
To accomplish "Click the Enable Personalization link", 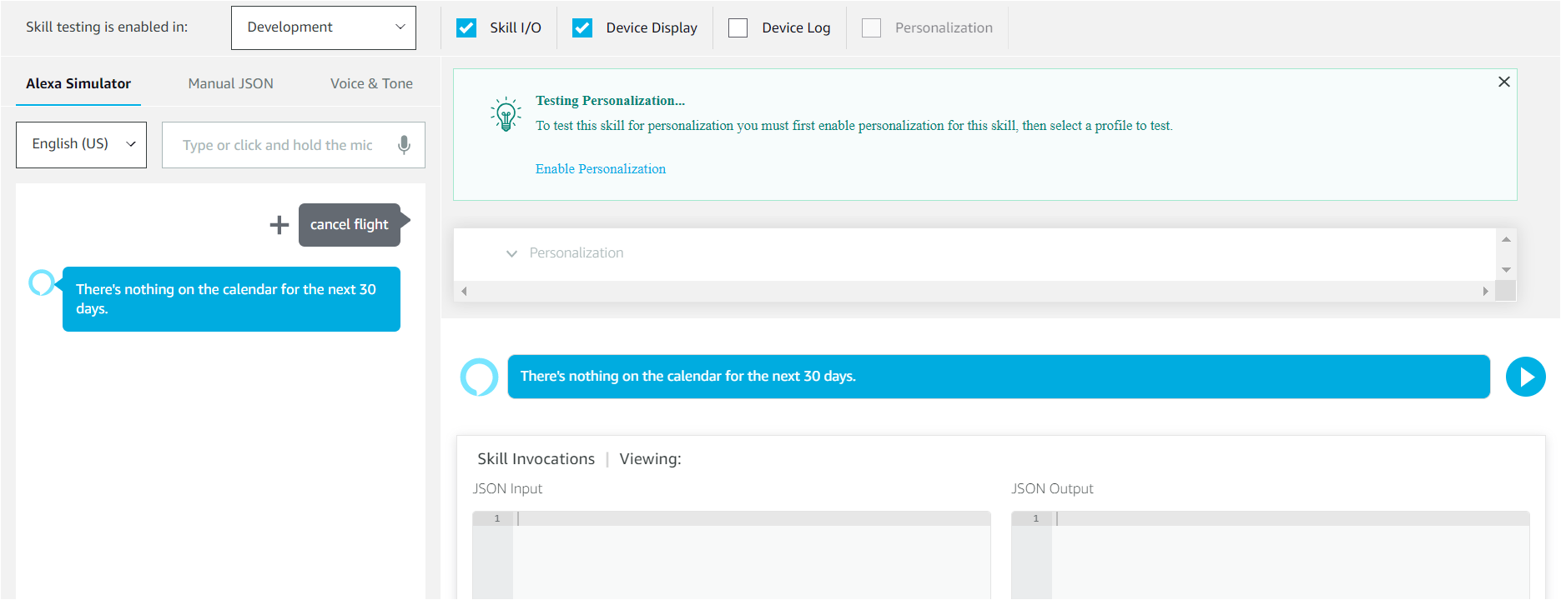I will pyautogui.click(x=600, y=169).
